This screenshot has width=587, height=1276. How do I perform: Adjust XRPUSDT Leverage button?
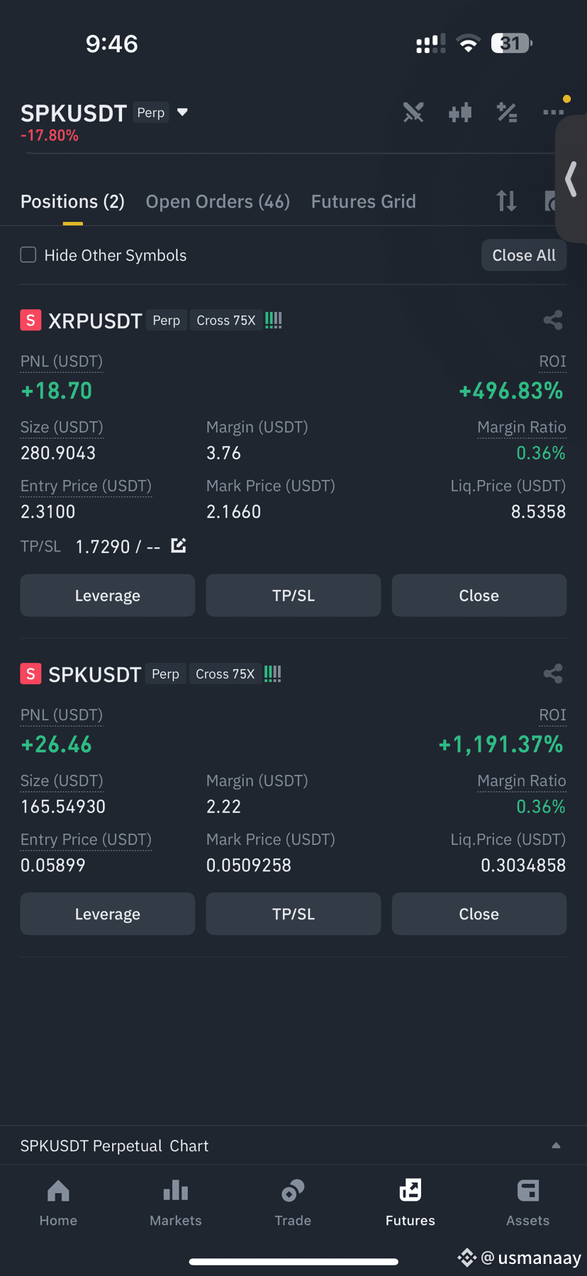coord(108,595)
